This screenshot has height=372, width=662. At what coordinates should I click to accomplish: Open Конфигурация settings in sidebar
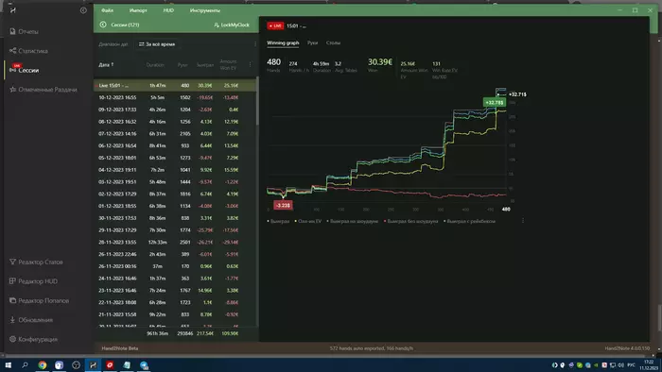point(33,340)
